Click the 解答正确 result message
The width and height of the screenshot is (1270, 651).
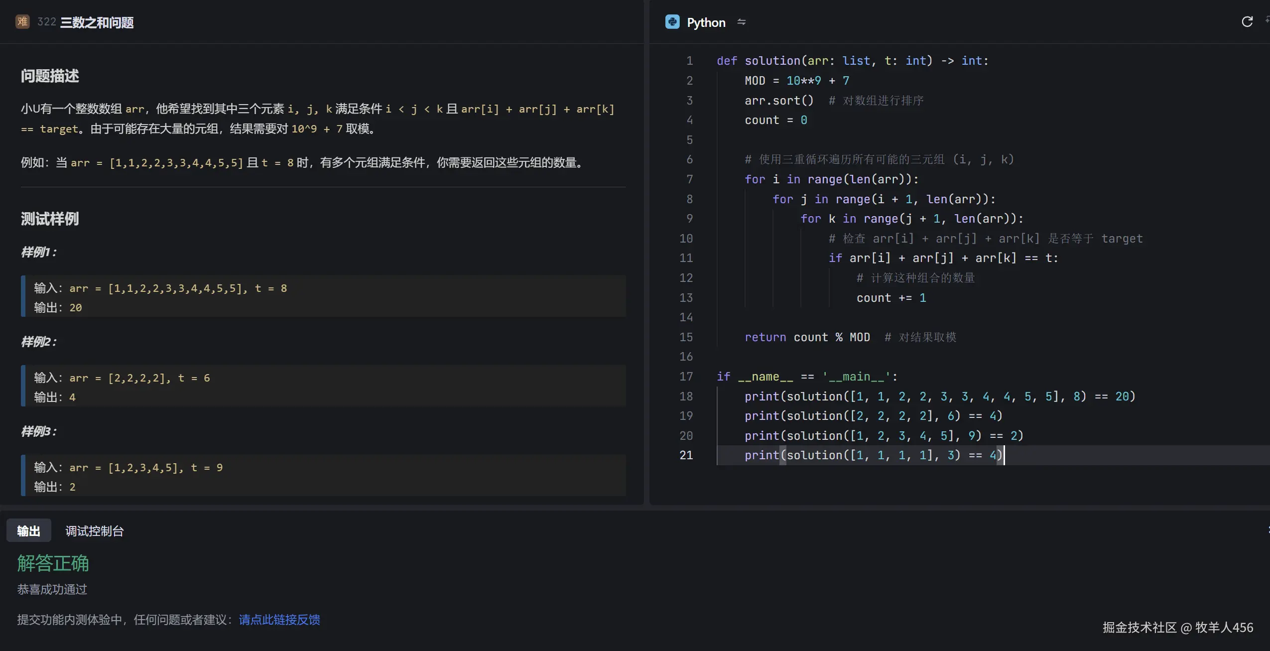tap(53, 563)
